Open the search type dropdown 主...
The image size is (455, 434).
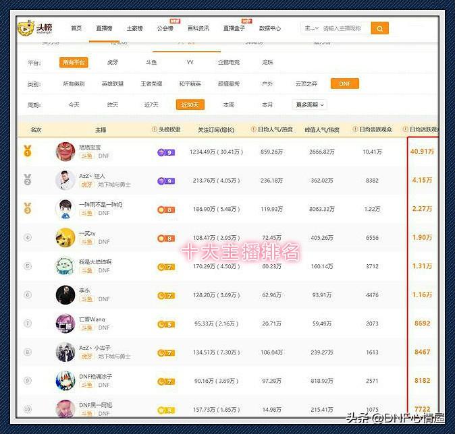tap(311, 28)
